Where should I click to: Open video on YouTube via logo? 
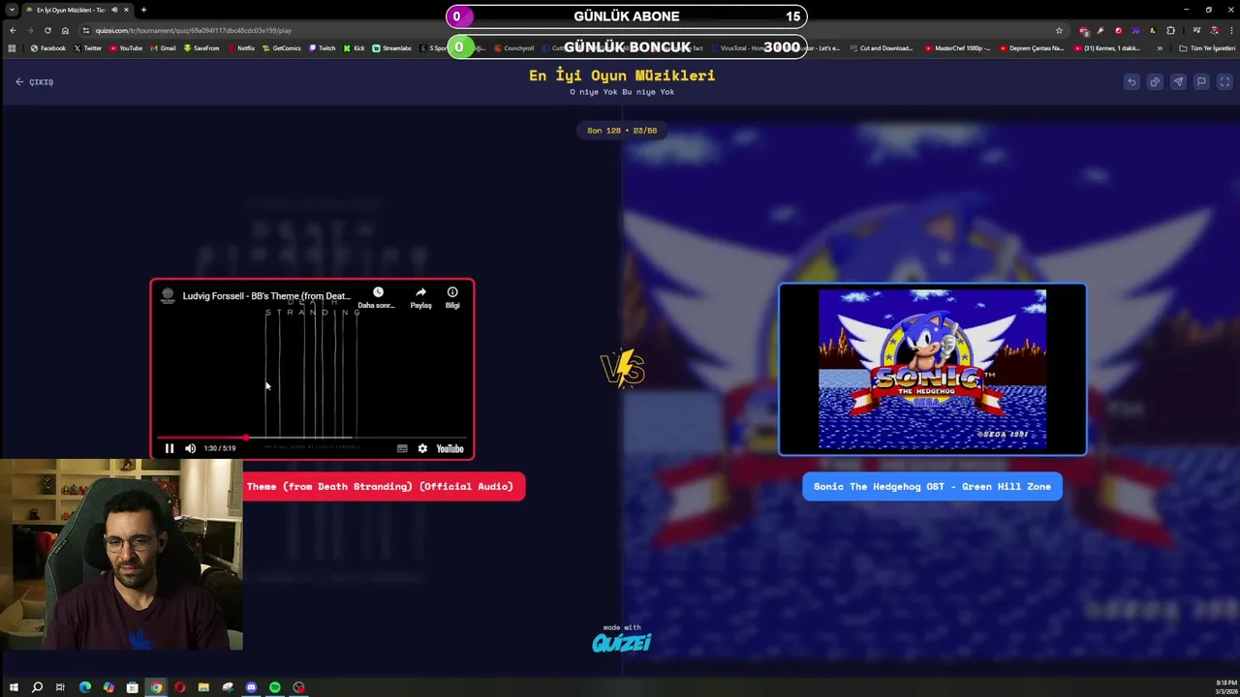pyautogui.click(x=449, y=448)
